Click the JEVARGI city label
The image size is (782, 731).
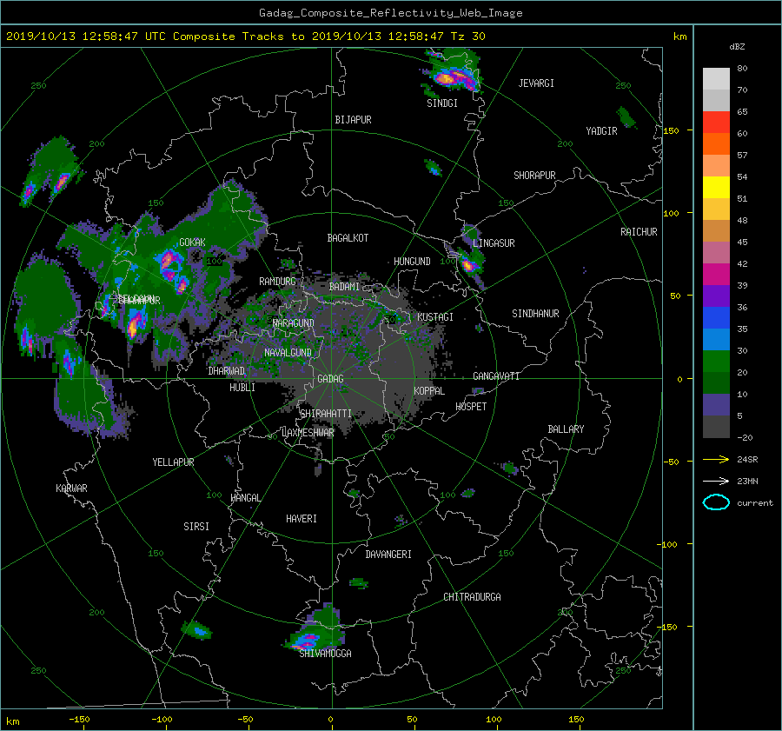(536, 83)
